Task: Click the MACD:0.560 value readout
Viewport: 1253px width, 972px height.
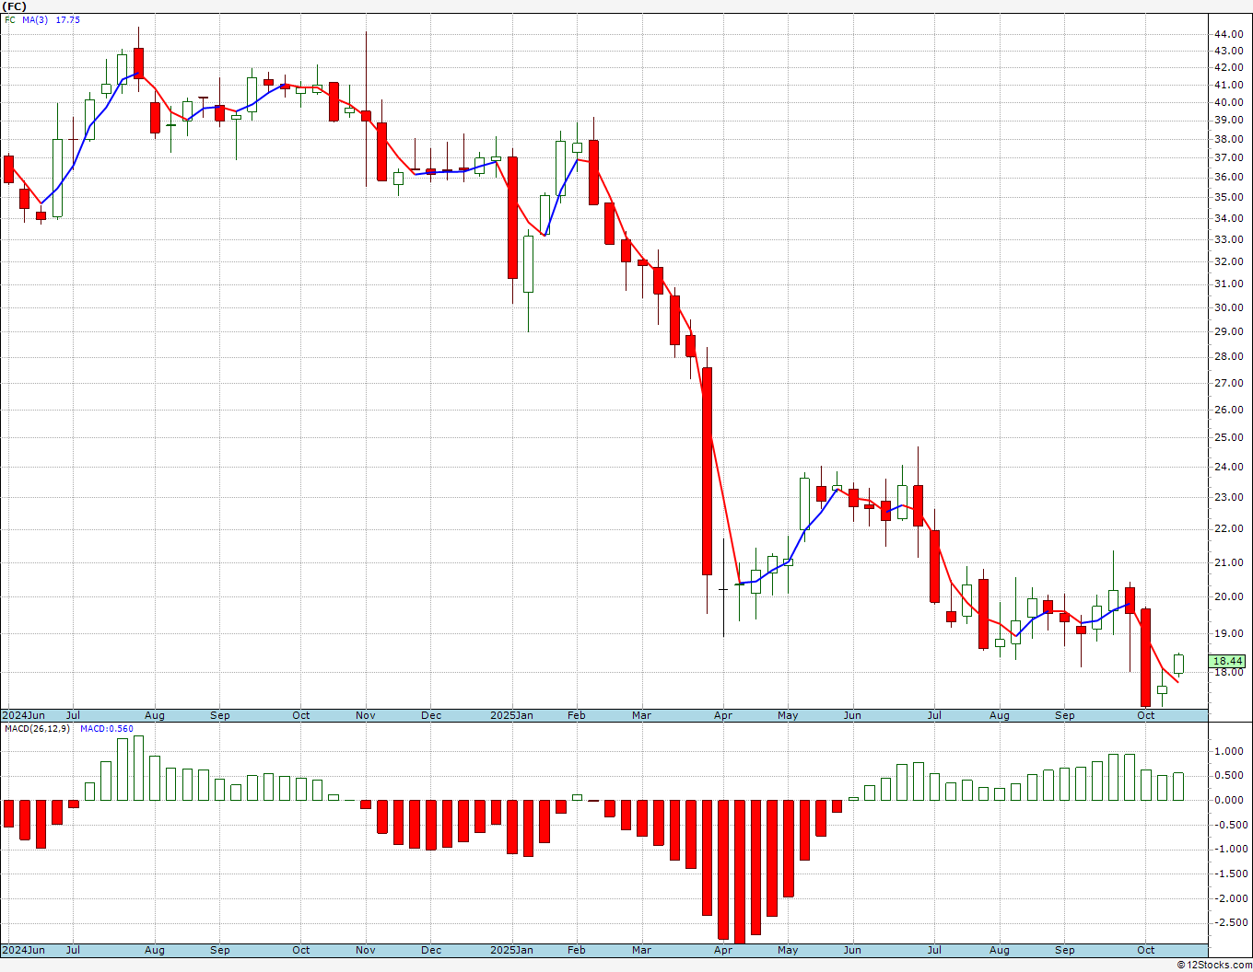Action: pos(106,729)
